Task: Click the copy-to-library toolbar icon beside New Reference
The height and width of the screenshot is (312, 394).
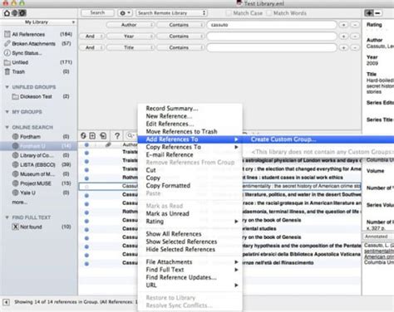Action: (103, 135)
